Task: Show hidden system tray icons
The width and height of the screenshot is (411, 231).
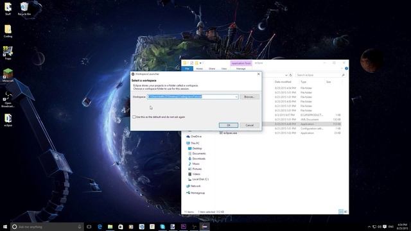Action: pos(369,227)
